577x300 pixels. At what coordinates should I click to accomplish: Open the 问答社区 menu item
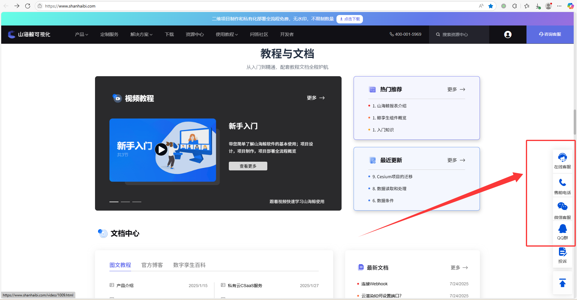point(259,34)
